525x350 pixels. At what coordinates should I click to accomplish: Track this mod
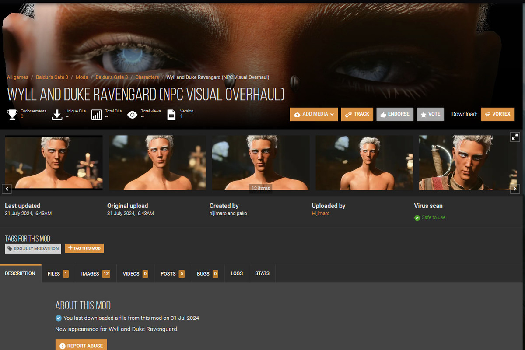point(357,114)
